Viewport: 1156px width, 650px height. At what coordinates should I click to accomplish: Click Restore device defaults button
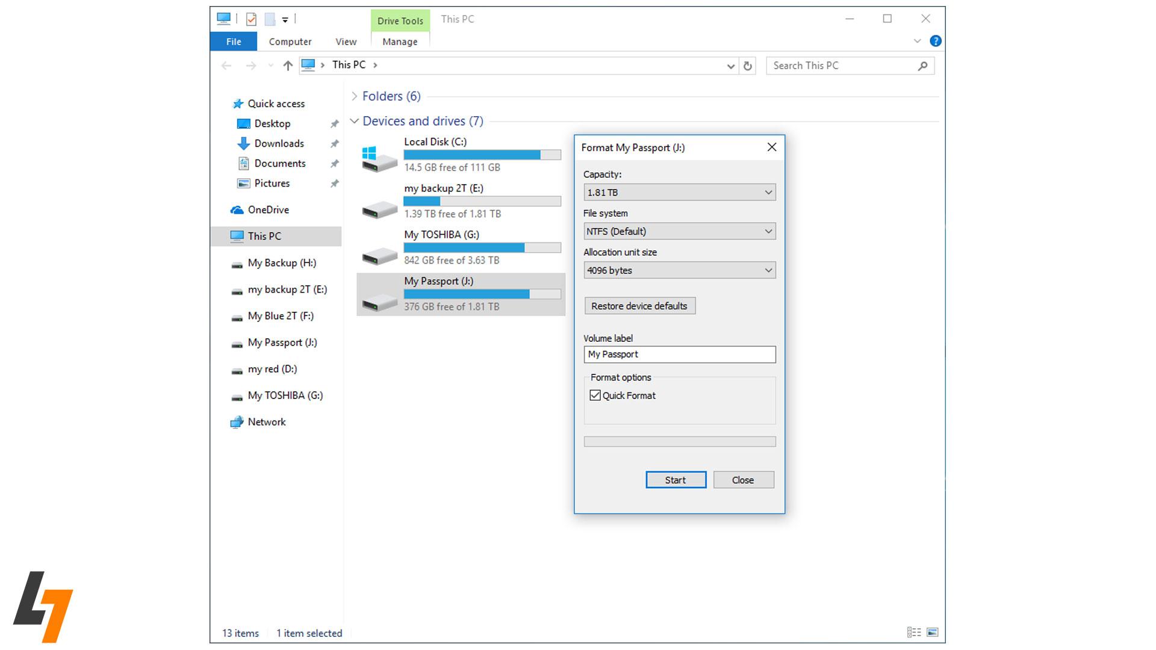point(639,306)
